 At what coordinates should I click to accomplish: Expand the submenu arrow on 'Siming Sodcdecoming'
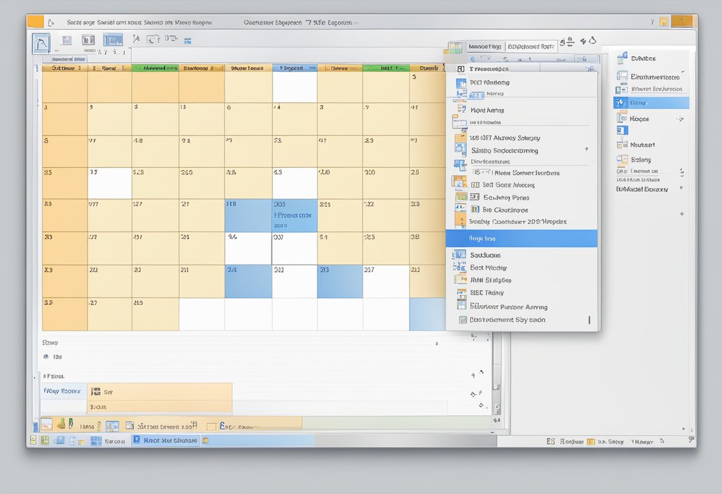click(587, 150)
